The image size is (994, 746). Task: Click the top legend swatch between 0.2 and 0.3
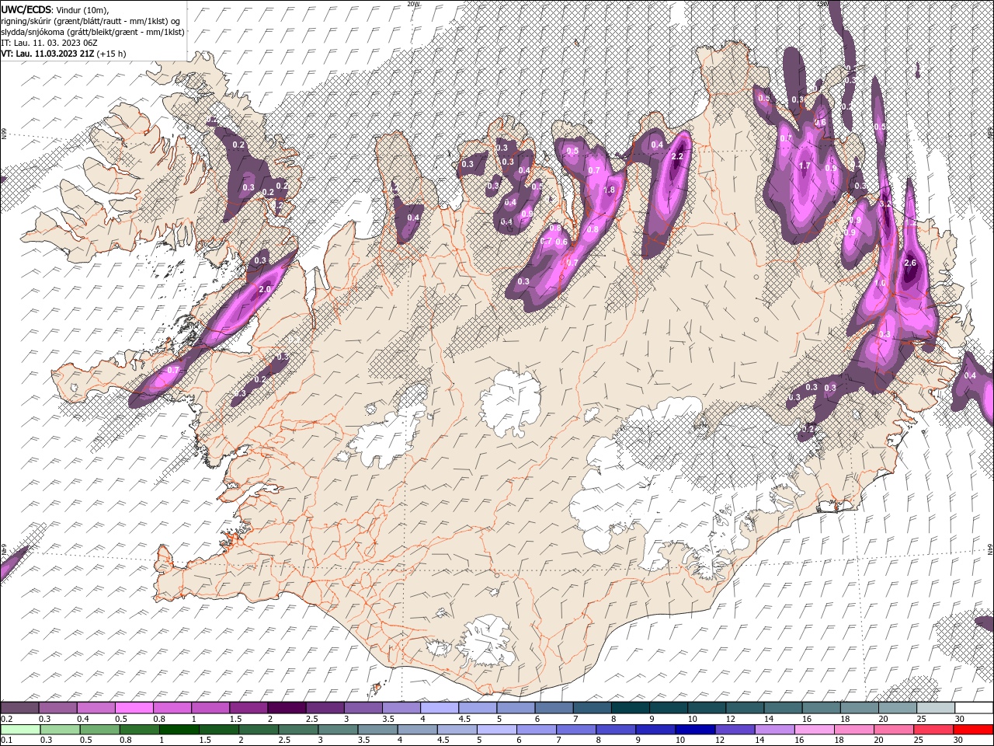20,708
